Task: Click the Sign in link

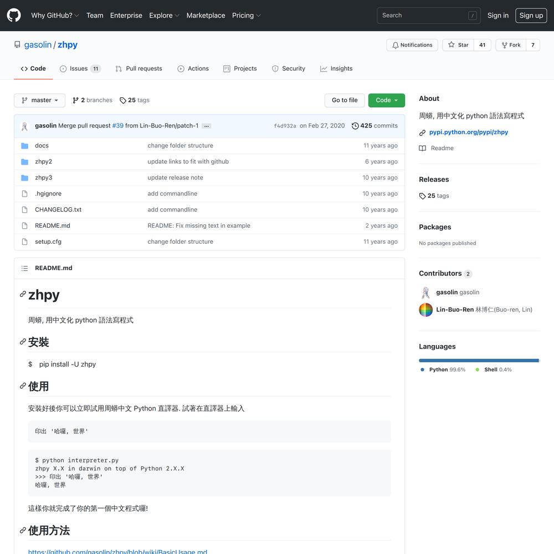Action: point(498,16)
